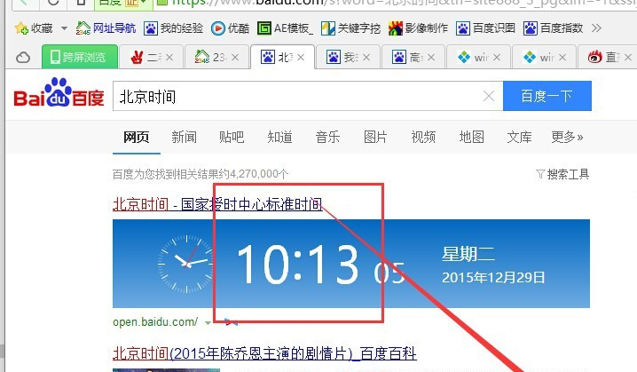Select the green 跨屏浏览 tab
The width and height of the screenshot is (637, 372).
point(80,58)
